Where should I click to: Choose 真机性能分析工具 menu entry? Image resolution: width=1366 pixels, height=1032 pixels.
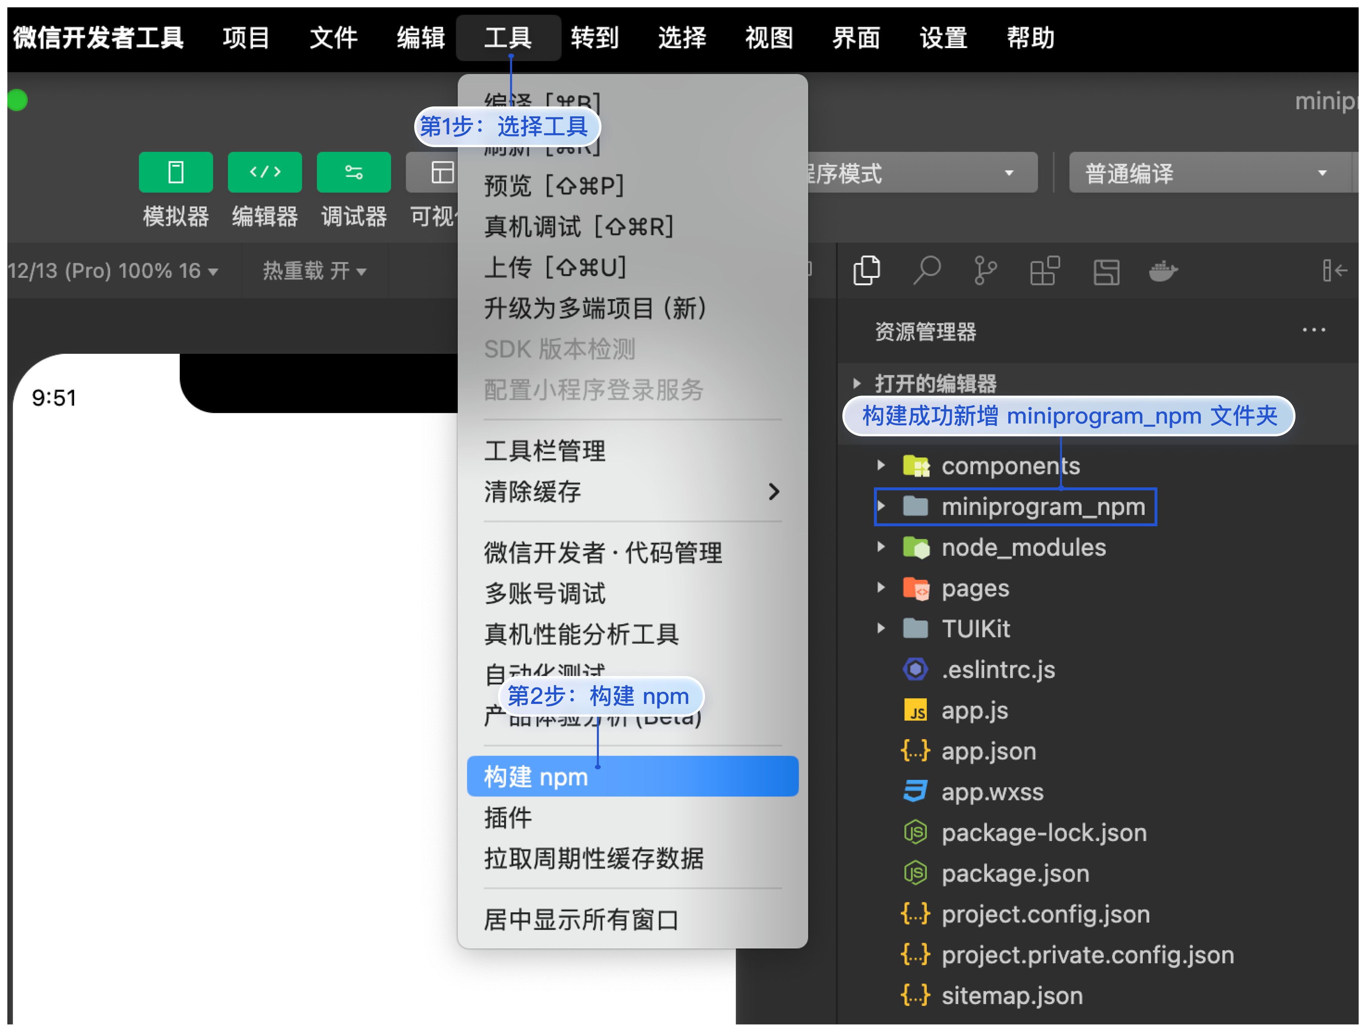(632, 634)
